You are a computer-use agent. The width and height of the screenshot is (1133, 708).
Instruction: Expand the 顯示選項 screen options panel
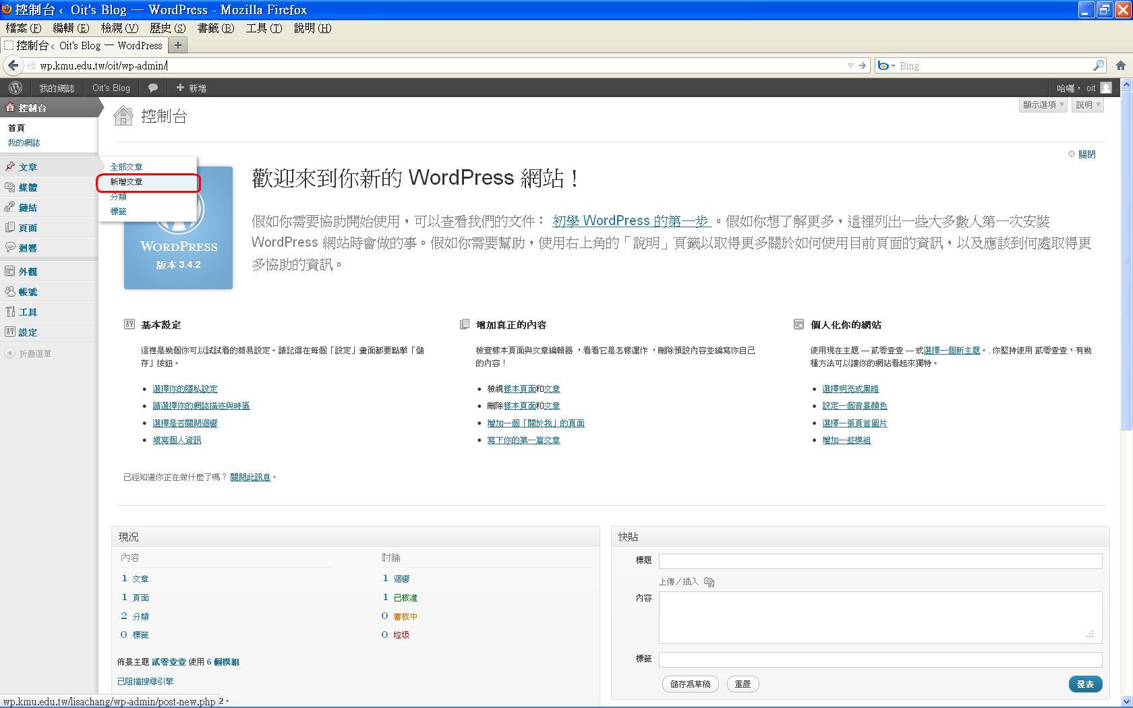[1043, 105]
